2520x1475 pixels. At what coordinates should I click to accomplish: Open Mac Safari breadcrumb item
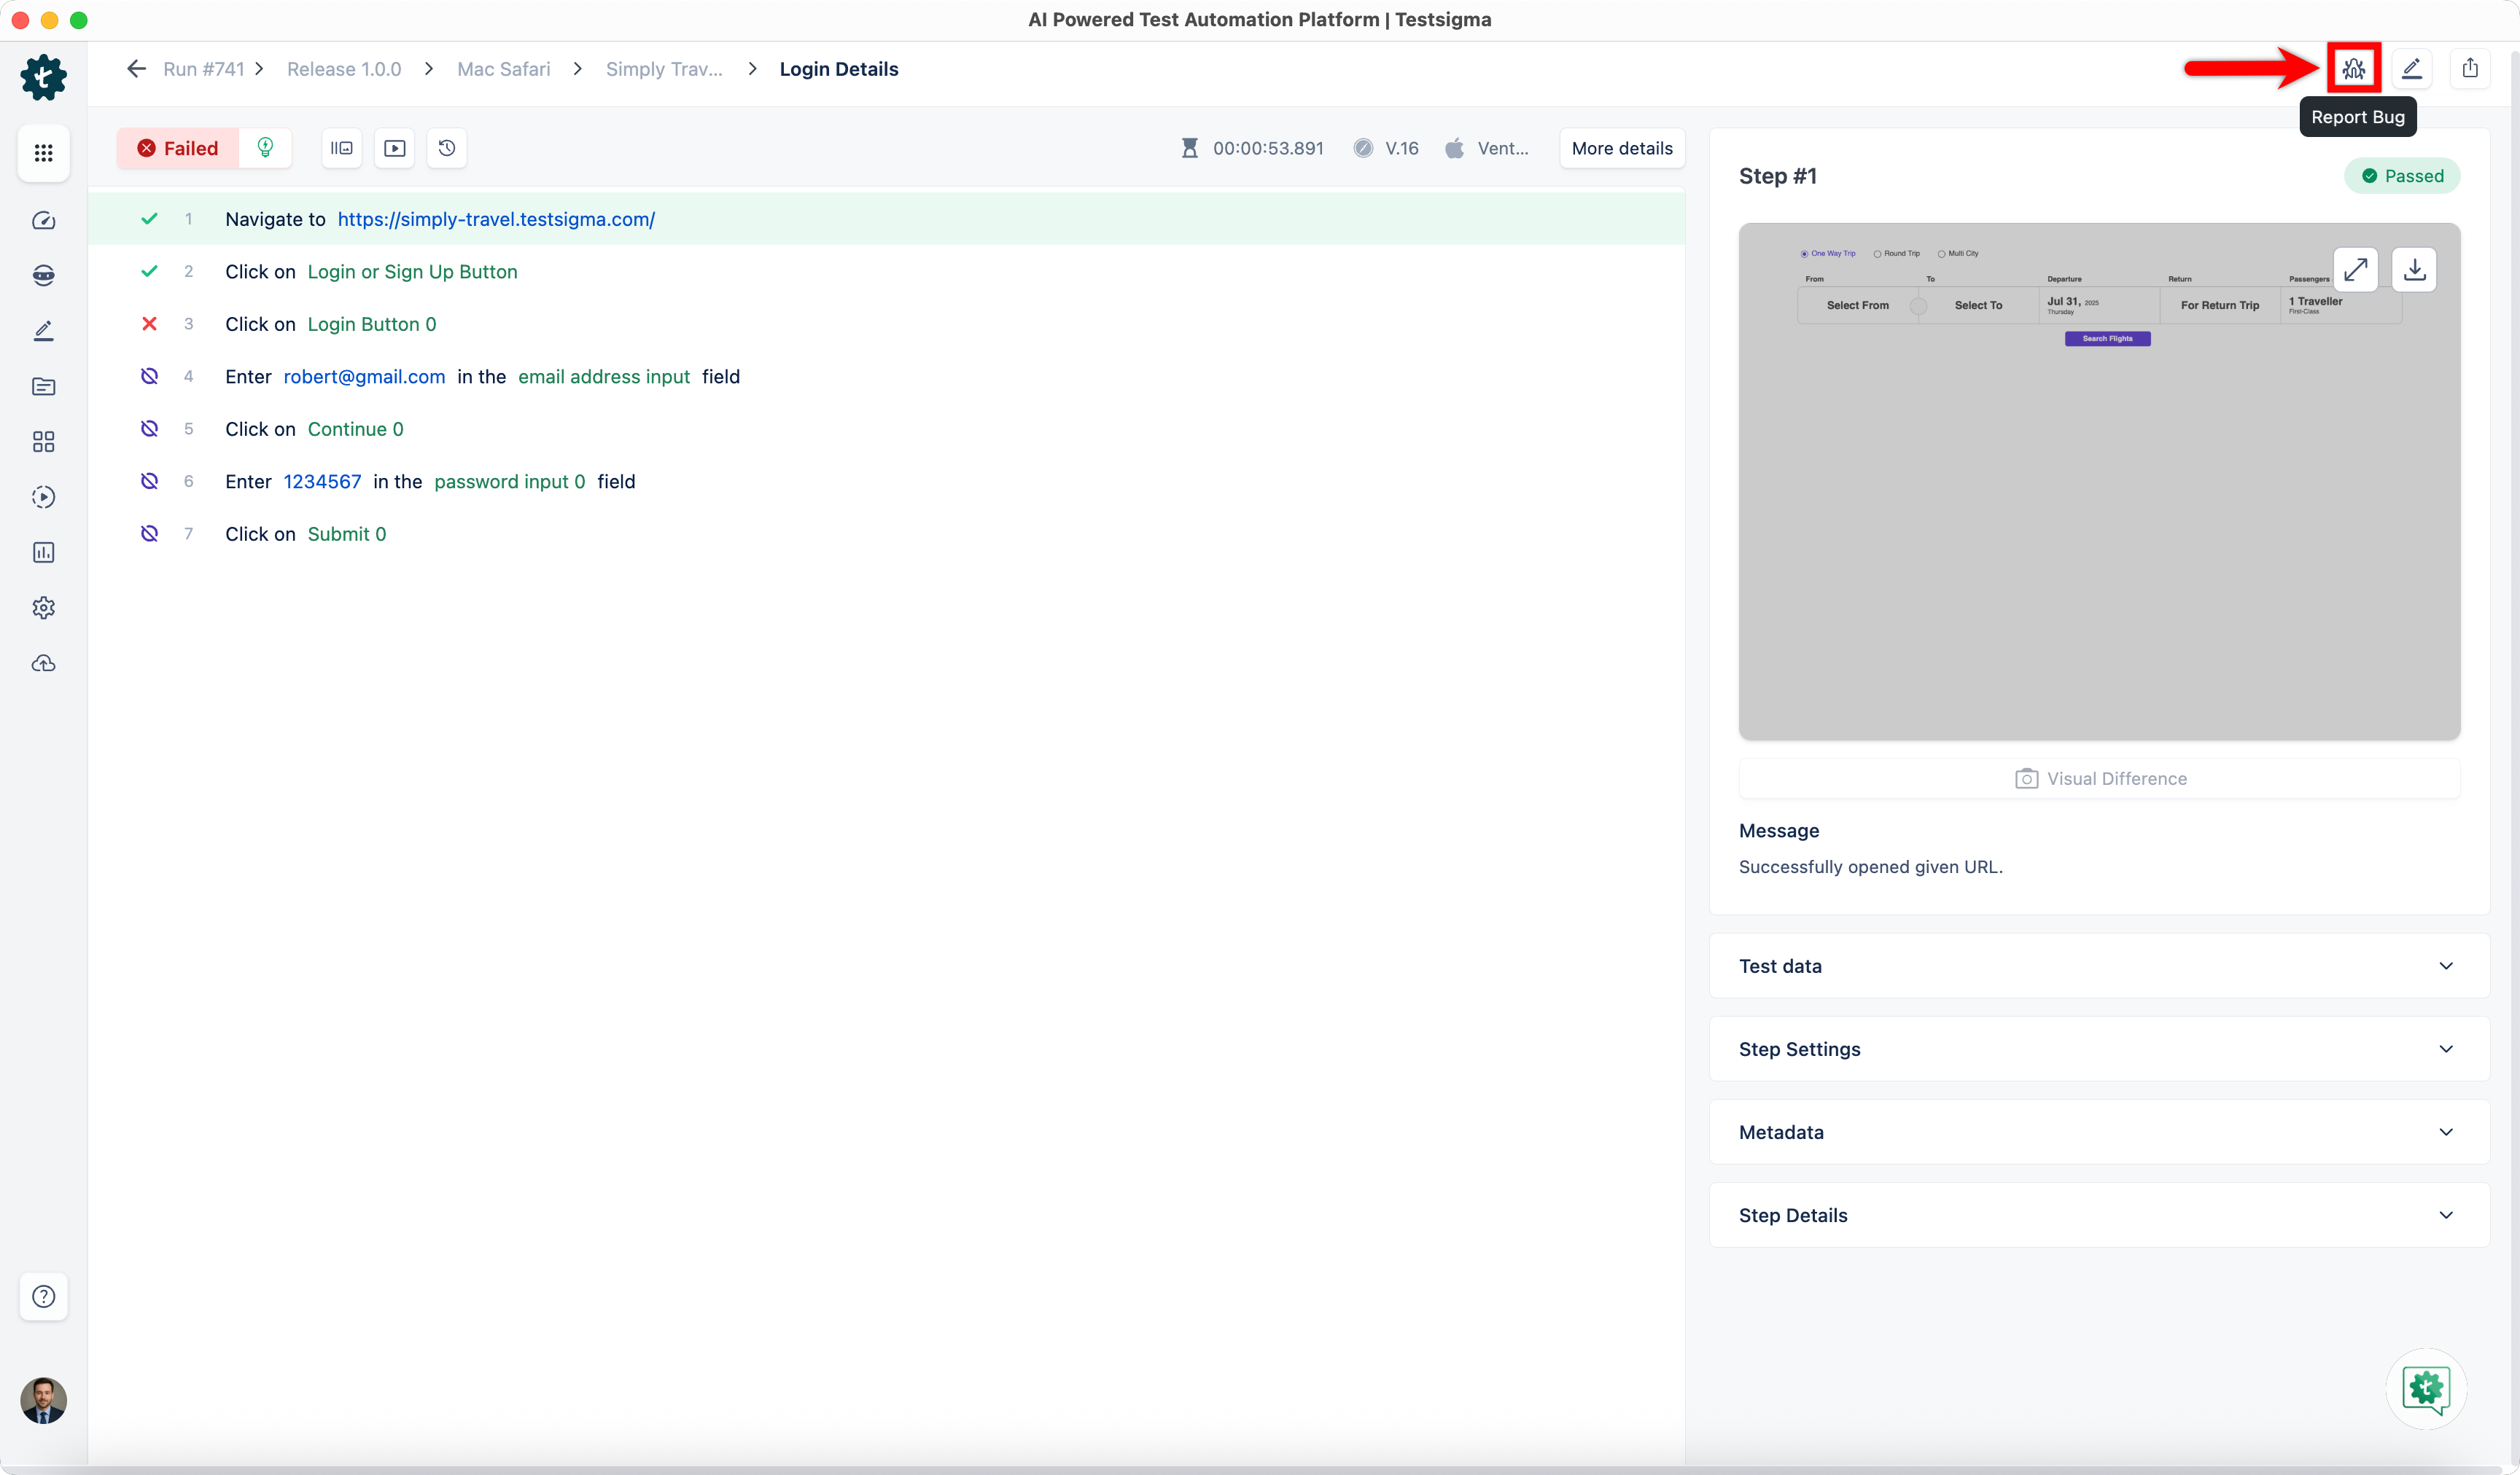503,69
